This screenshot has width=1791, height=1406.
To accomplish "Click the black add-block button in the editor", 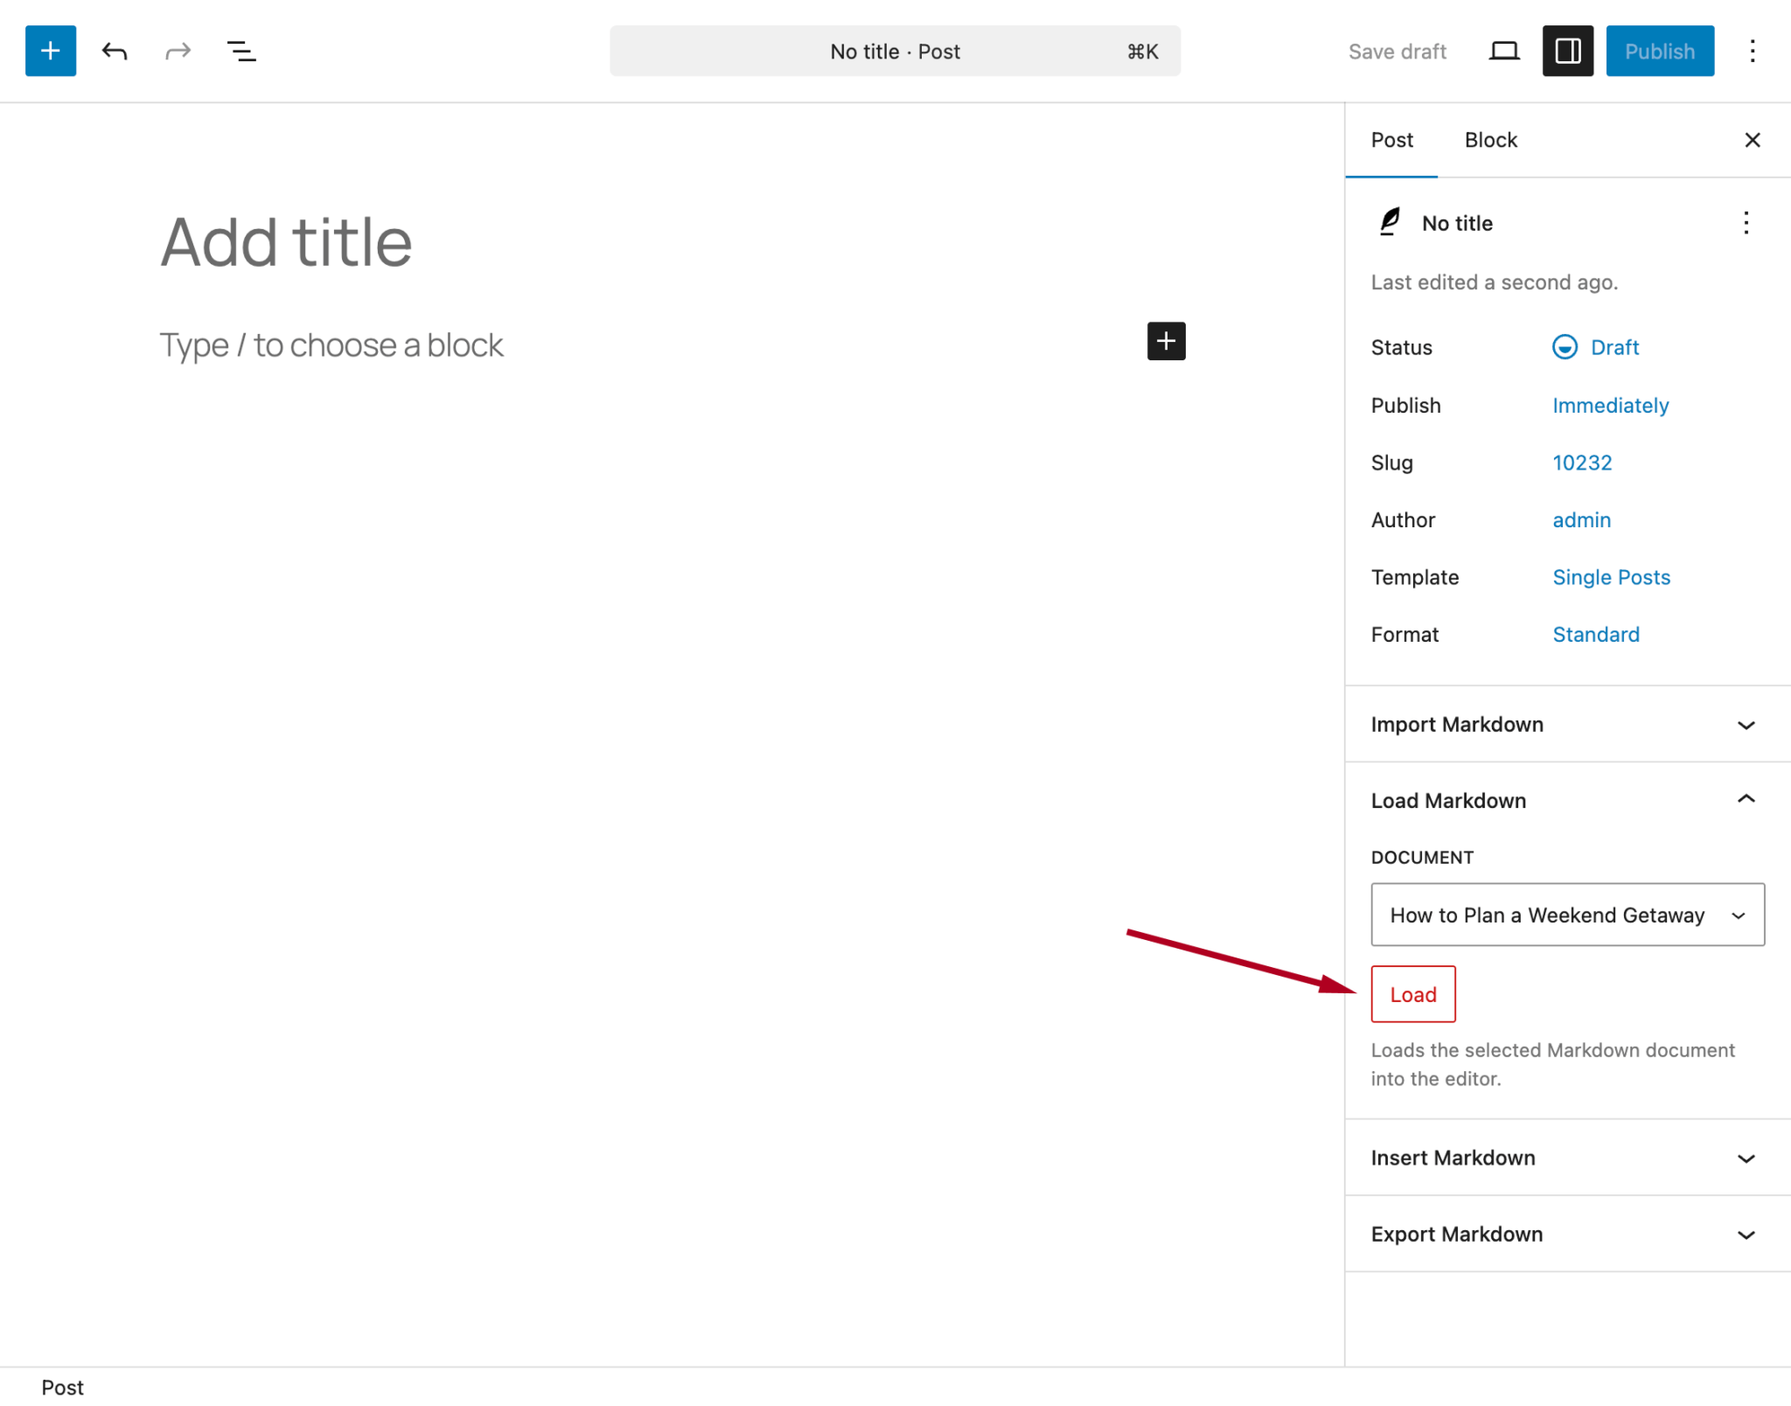I will coord(1166,341).
